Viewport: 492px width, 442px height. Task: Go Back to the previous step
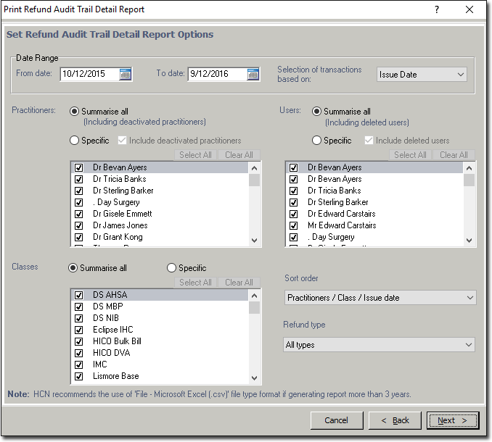395,420
